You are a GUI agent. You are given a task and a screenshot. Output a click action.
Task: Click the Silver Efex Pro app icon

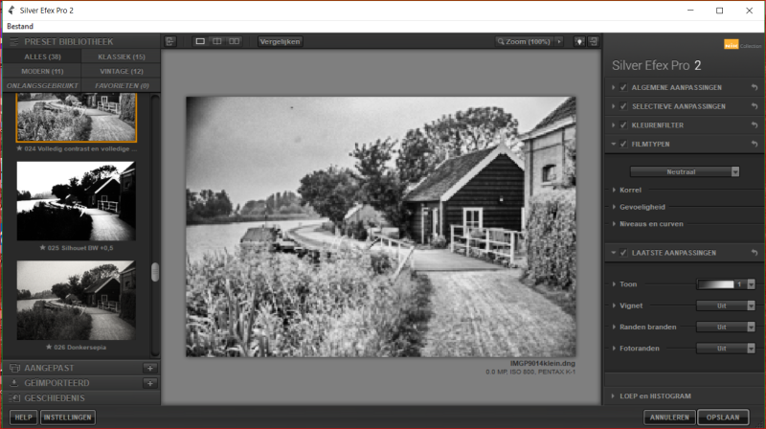click(11, 11)
